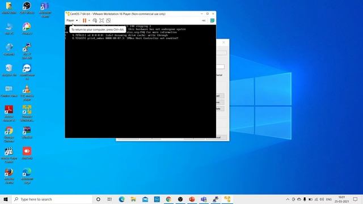The image size is (363, 204).
Task: Switch to OBS Studio on the taskbar
Action: point(180,199)
